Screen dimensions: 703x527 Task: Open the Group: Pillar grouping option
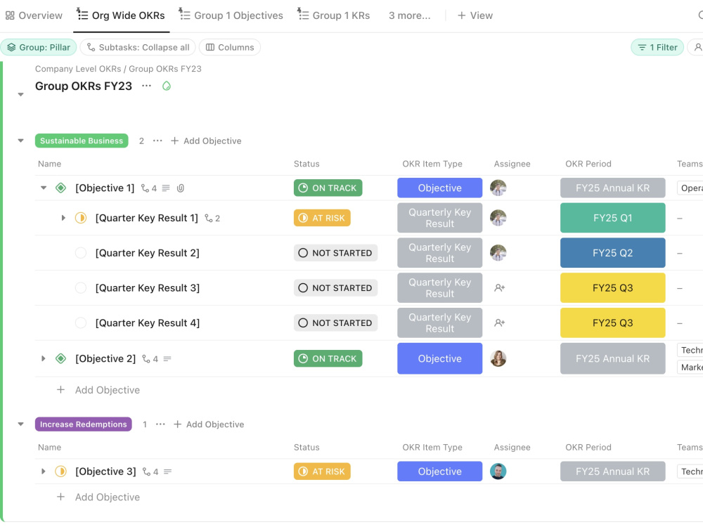pyautogui.click(x=39, y=48)
